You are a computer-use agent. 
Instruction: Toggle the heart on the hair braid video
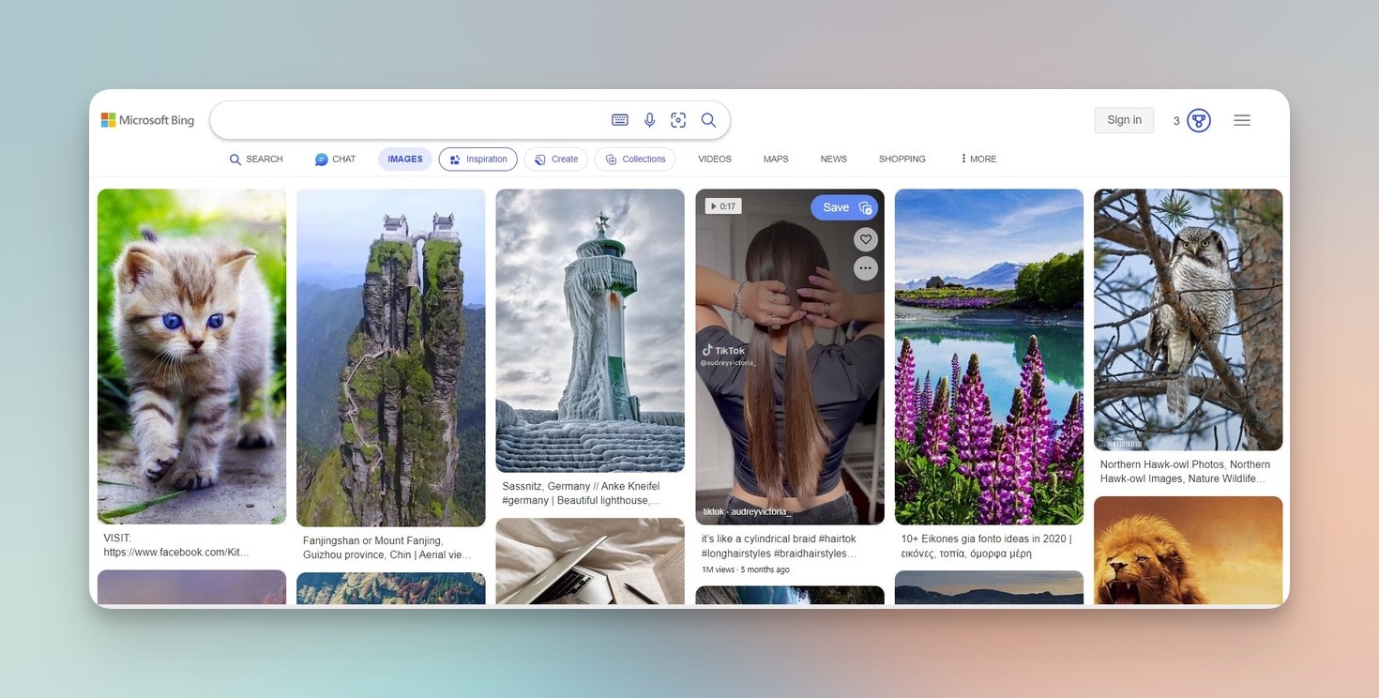(x=866, y=239)
